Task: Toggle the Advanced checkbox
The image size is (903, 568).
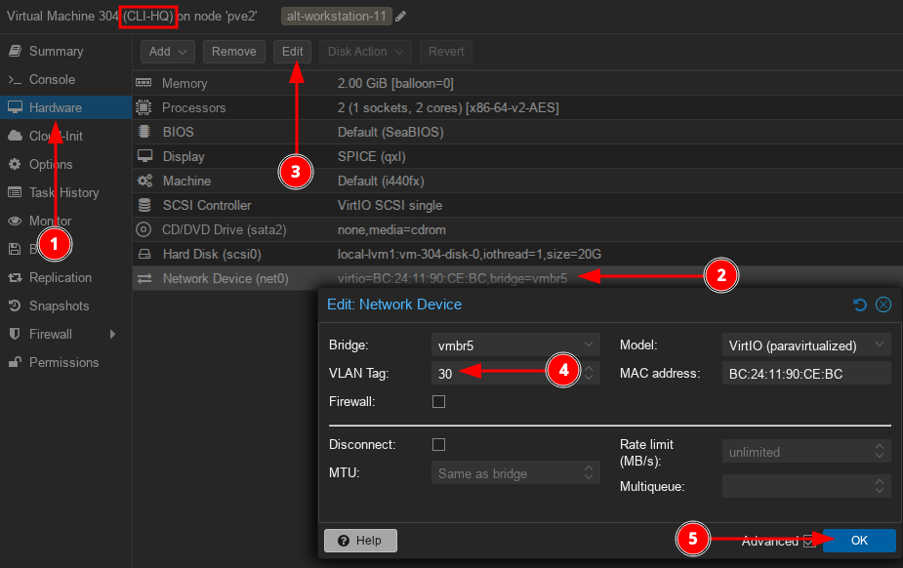Action: [x=808, y=541]
